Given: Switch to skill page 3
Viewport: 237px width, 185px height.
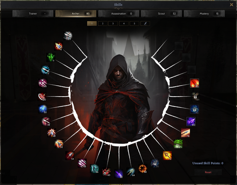Looking at the screenshot, I should (113, 23).
